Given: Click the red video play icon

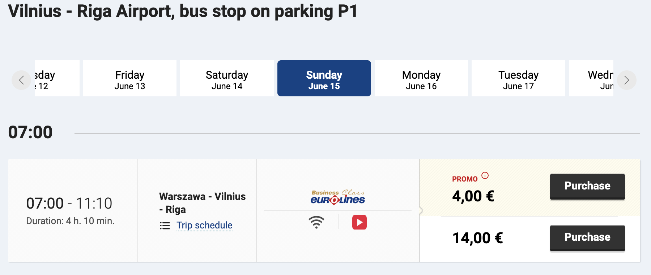Looking at the screenshot, I should [359, 222].
